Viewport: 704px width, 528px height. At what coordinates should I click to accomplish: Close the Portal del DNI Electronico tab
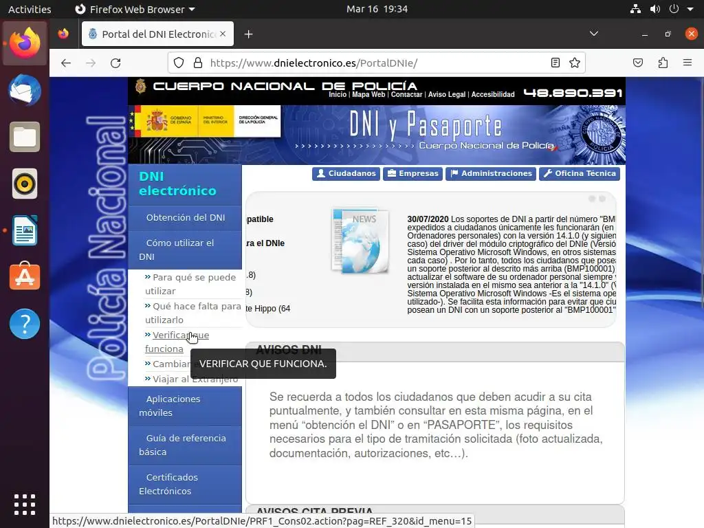point(223,34)
